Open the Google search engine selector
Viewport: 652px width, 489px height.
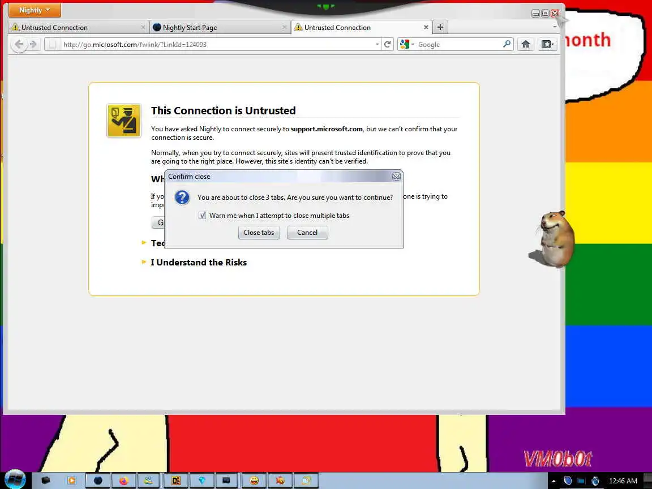click(407, 44)
